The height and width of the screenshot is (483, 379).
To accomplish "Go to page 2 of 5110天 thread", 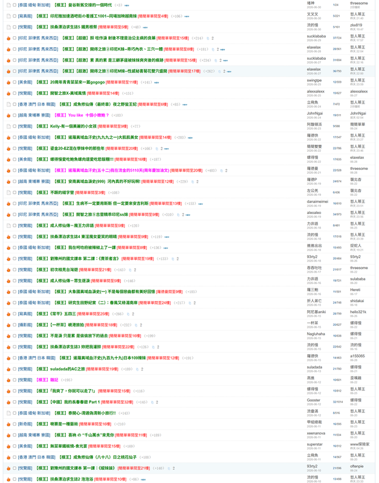I will 226,170.
